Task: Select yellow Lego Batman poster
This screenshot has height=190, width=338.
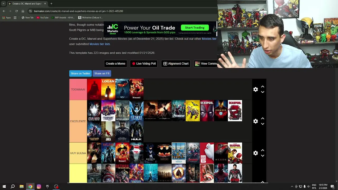Action: pyautogui.click(x=193, y=111)
